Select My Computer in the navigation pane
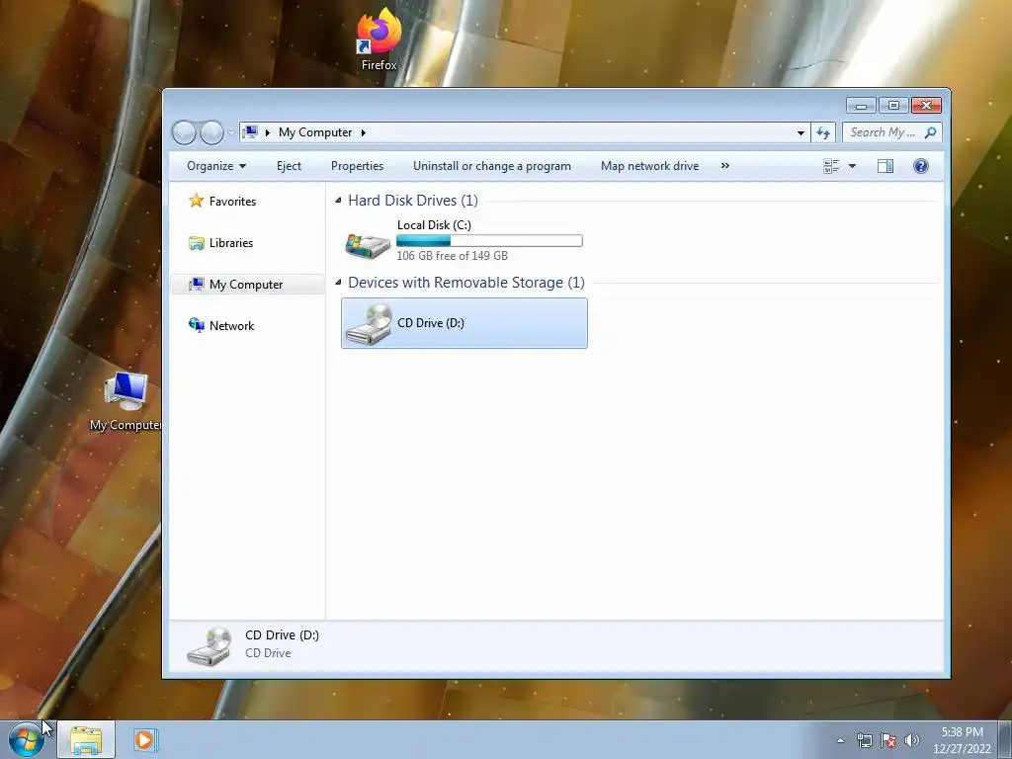The width and height of the screenshot is (1012, 759). click(246, 285)
